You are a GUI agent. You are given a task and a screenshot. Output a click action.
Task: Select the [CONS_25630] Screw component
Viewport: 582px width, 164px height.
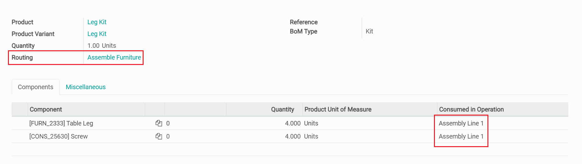click(59, 136)
